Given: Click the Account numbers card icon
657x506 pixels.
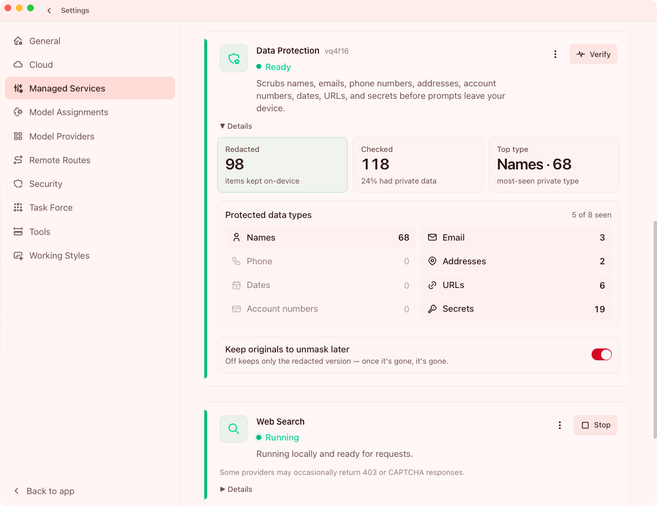Looking at the screenshot, I should pos(236,309).
